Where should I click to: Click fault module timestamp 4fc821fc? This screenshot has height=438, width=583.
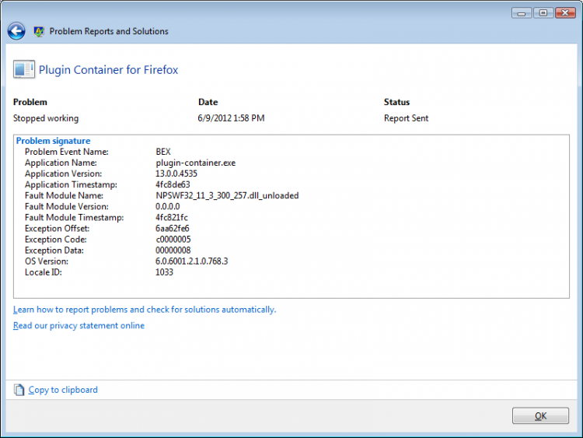click(172, 217)
